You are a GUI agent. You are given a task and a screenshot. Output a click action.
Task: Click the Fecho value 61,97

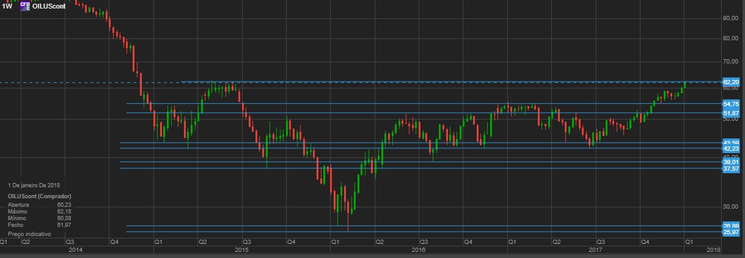pyautogui.click(x=64, y=224)
